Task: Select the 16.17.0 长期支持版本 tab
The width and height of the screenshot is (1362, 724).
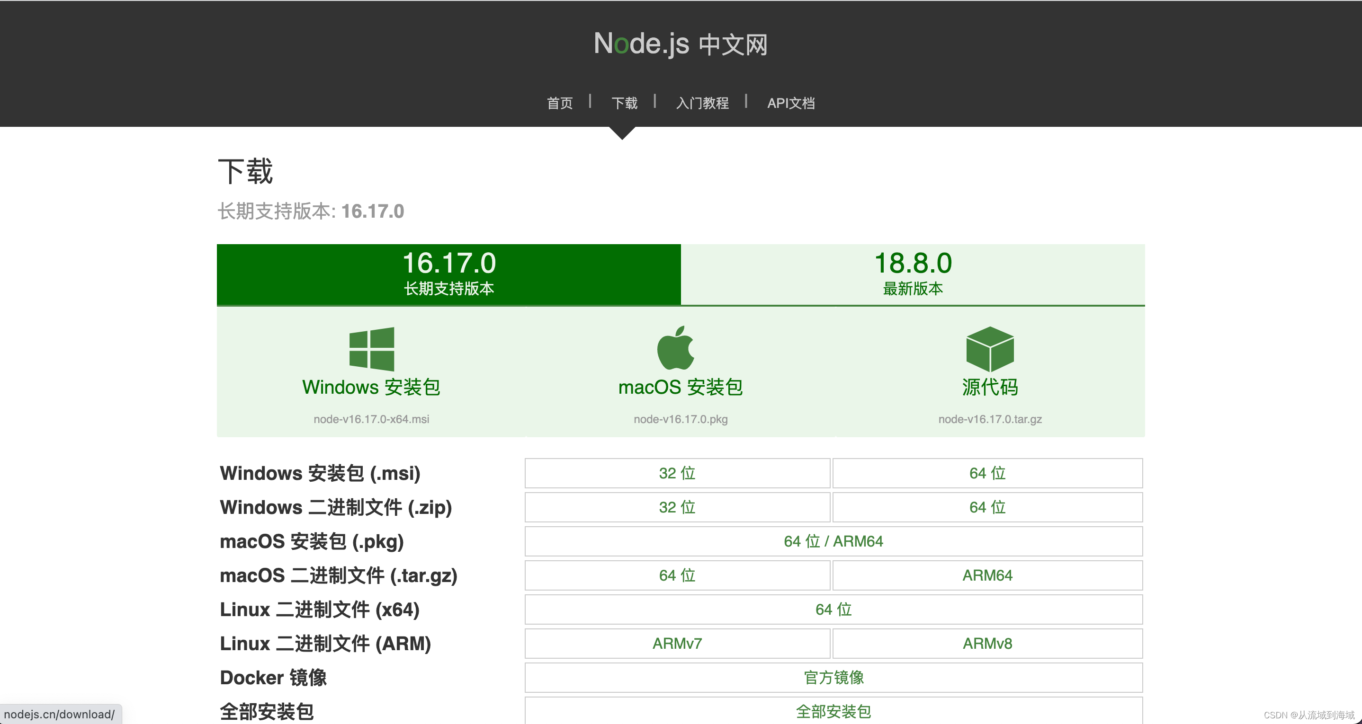Action: [x=448, y=274]
